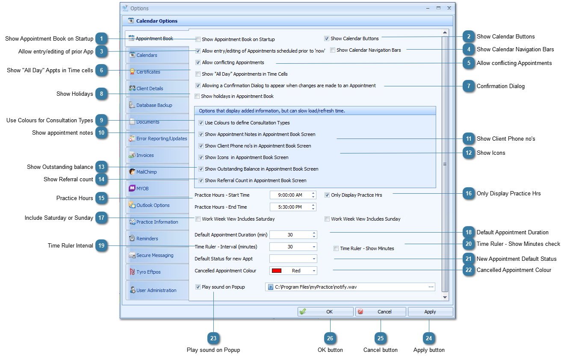The image size is (567, 360).
Task: Decrease Default Appointment Duration value
Action: coord(314,236)
